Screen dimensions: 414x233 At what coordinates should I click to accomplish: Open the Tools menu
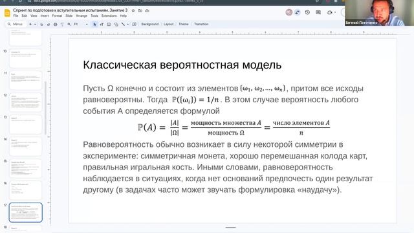coord(94,16)
